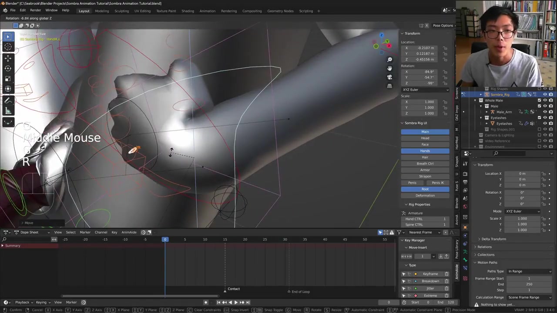Open the Render menu
This screenshot has width=557, height=313.
tap(35, 10)
